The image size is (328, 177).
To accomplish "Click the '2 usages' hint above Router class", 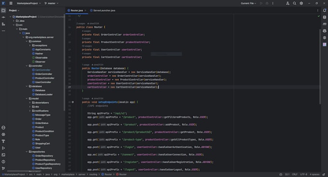I will (x=81, y=24).
